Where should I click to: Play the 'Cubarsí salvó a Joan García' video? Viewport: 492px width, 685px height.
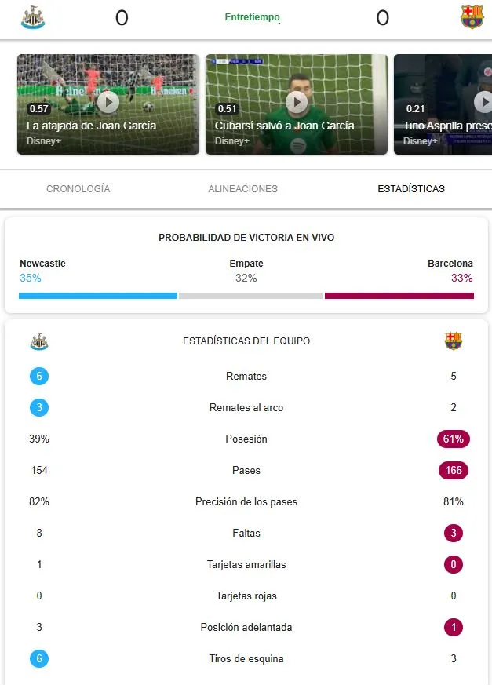pos(297,101)
